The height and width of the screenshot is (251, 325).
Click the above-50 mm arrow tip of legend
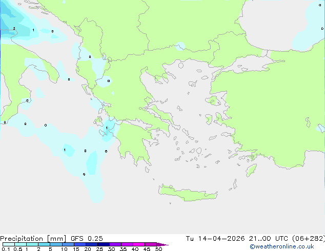pyautogui.click(x=162, y=244)
